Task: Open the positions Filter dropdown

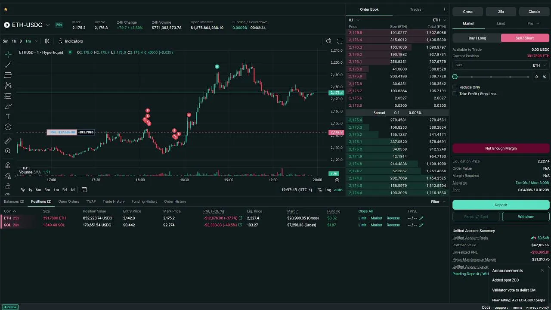Action: (x=438, y=201)
